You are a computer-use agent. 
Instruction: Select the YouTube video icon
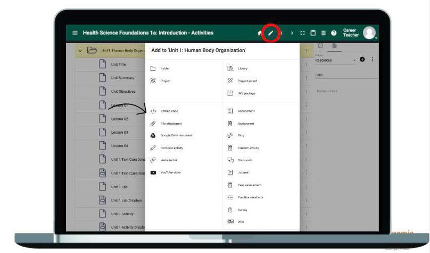[x=153, y=172]
